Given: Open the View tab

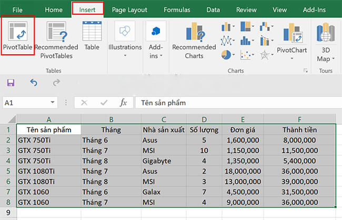Looking at the screenshot, I should [x=279, y=10].
